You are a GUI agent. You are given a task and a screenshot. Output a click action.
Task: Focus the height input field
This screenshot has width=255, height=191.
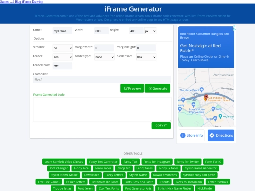point(136,31)
